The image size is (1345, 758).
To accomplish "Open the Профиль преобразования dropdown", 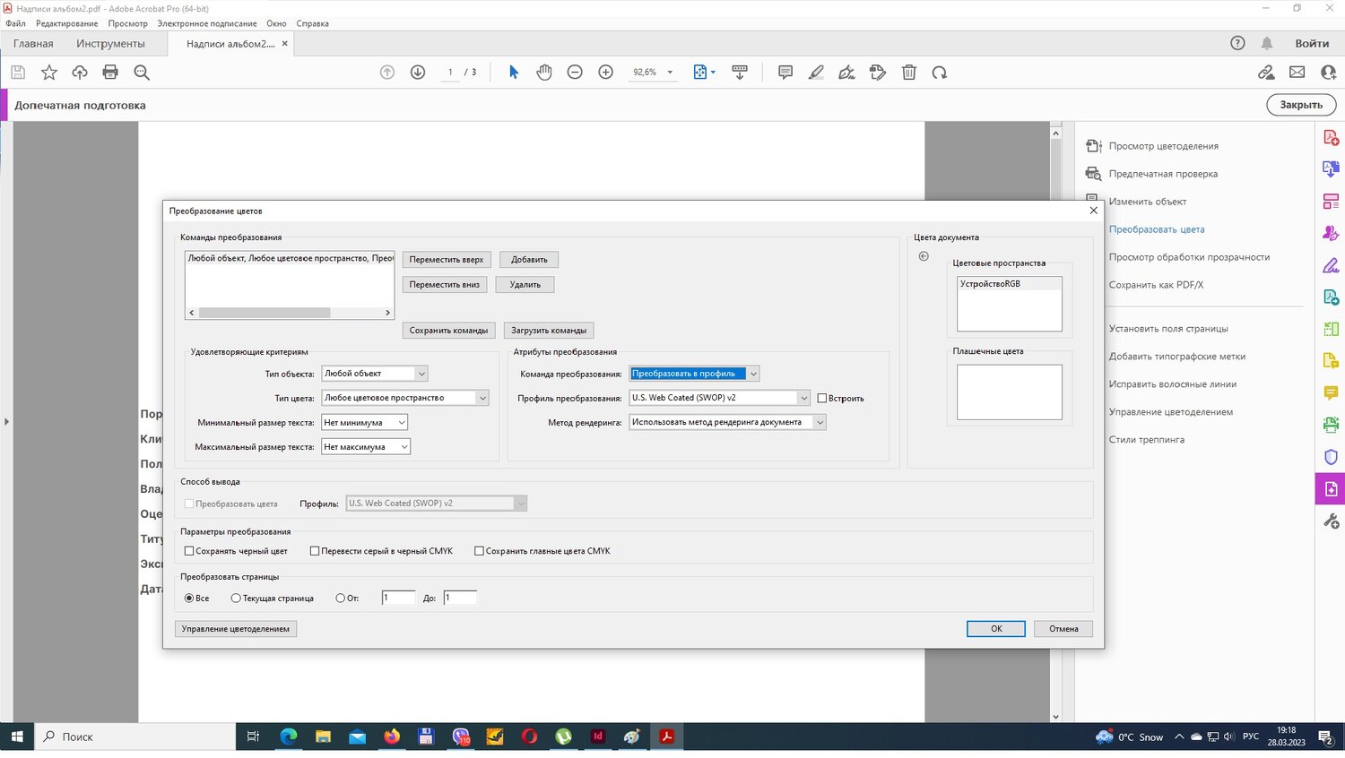I will click(720, 398).
